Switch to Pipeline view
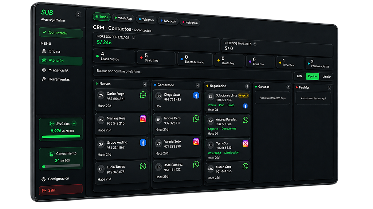The width and height of the screenshot is (373, 209). (312, 76)
